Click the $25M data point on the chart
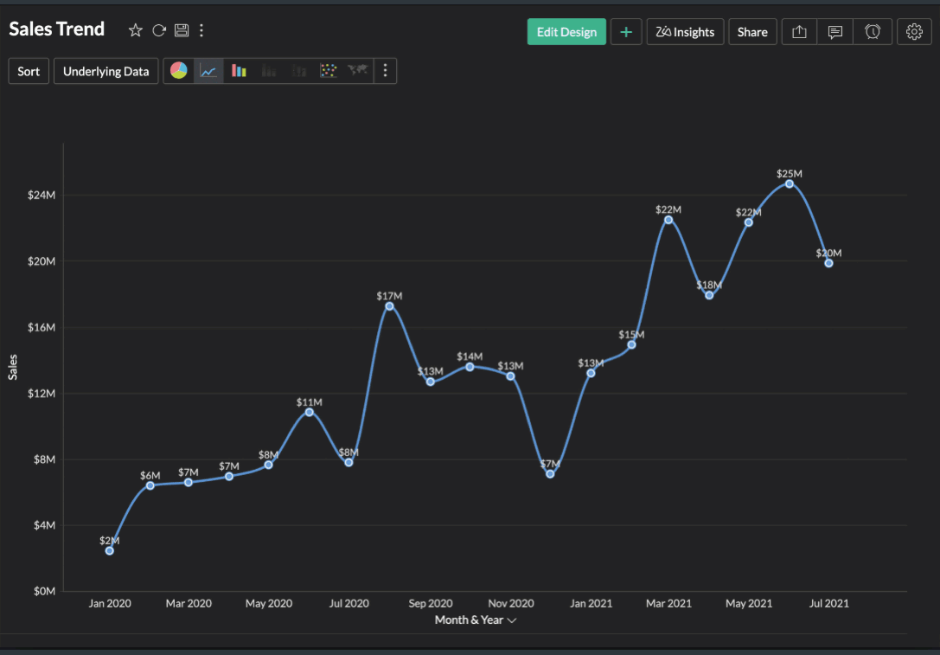Screen dimensions: 940x655 (x=788, y=184)
